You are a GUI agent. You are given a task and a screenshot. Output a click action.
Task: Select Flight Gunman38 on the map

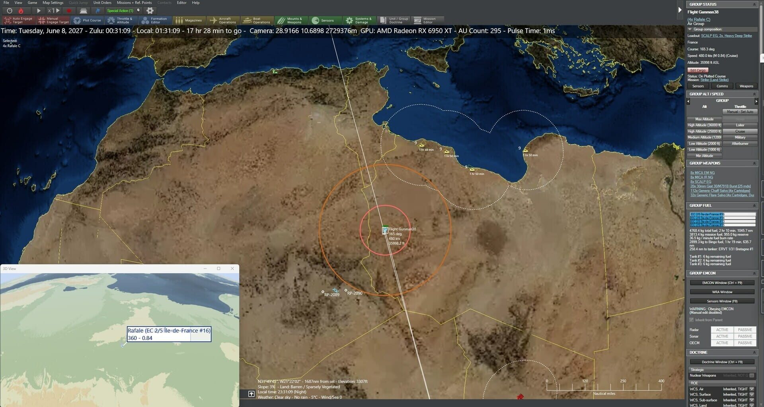point(385,230)
